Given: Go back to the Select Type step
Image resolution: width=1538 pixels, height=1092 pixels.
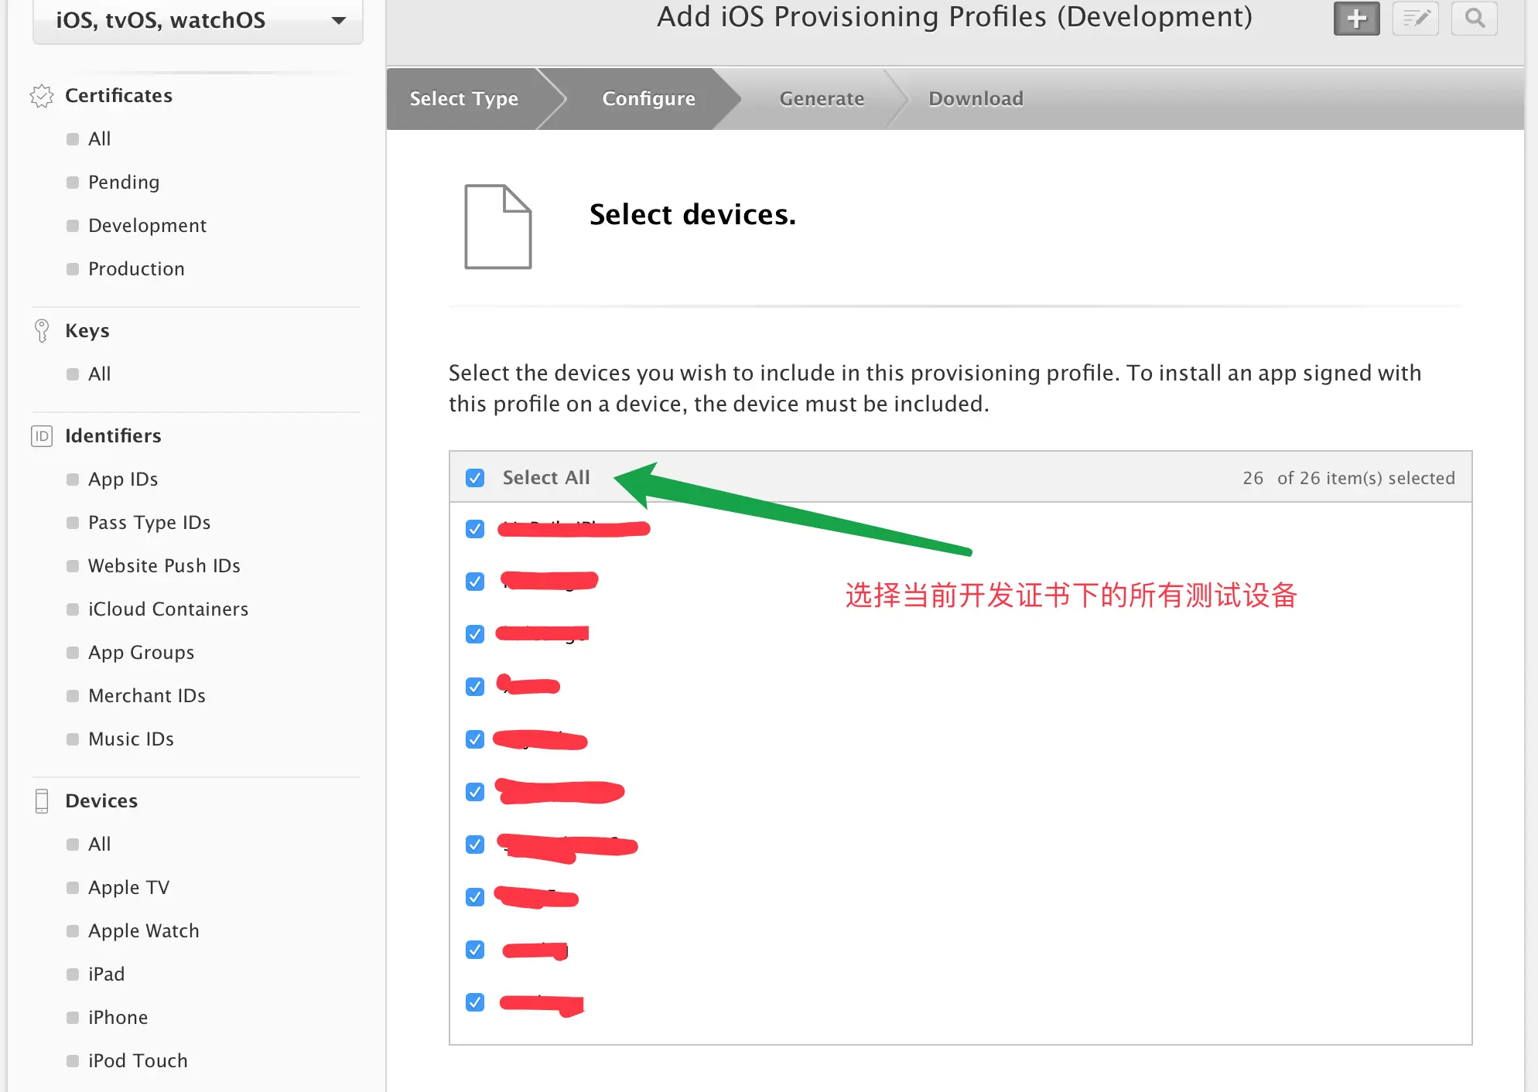Looking at the screenshot, I should point(463,99).
